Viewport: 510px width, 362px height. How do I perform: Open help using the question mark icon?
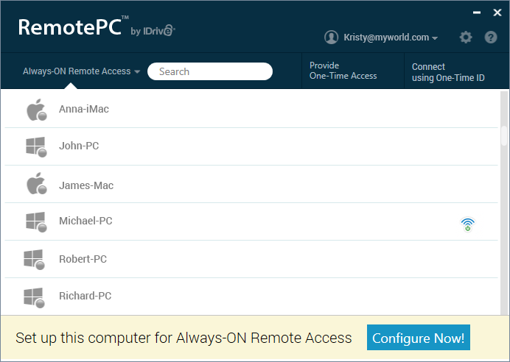coord(491,37)
